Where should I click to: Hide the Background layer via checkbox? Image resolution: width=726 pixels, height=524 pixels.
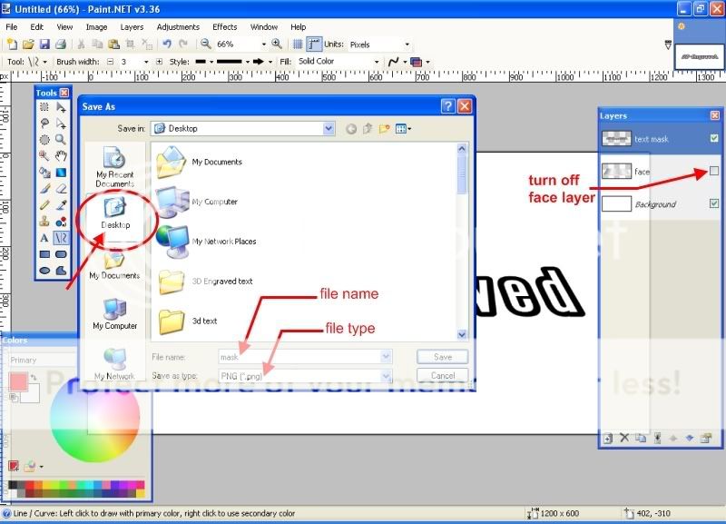click(714, 203)
